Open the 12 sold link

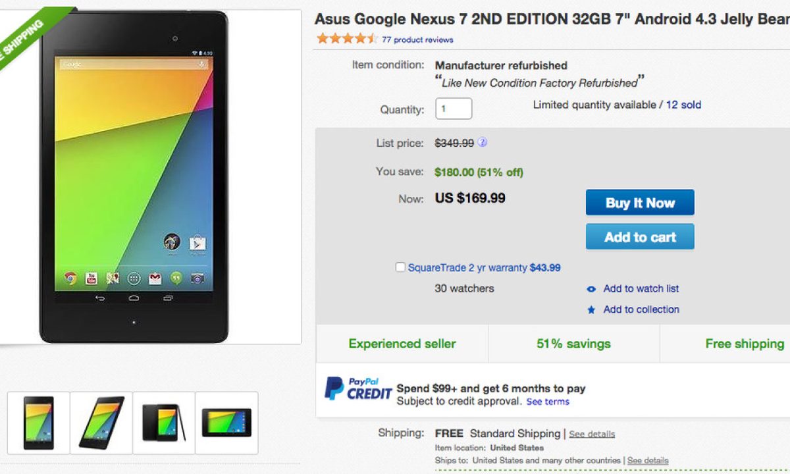[x=683, y=105]
